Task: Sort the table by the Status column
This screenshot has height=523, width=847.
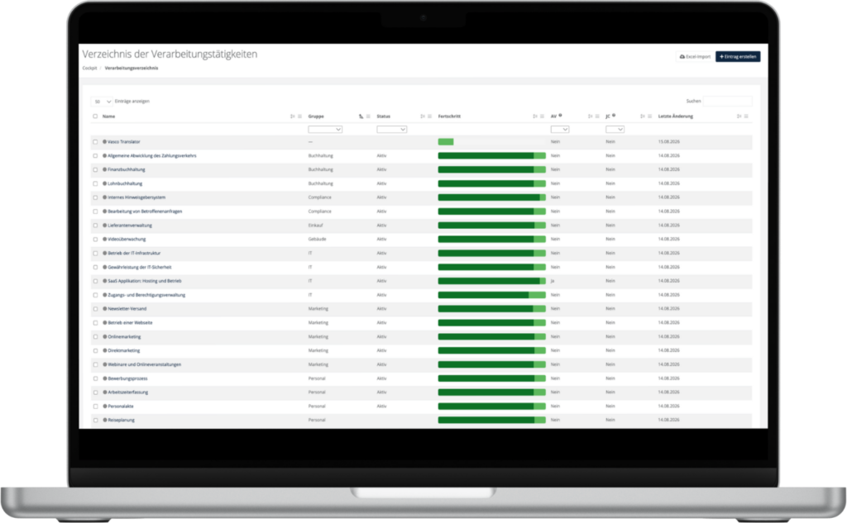Action: (423, 116)
